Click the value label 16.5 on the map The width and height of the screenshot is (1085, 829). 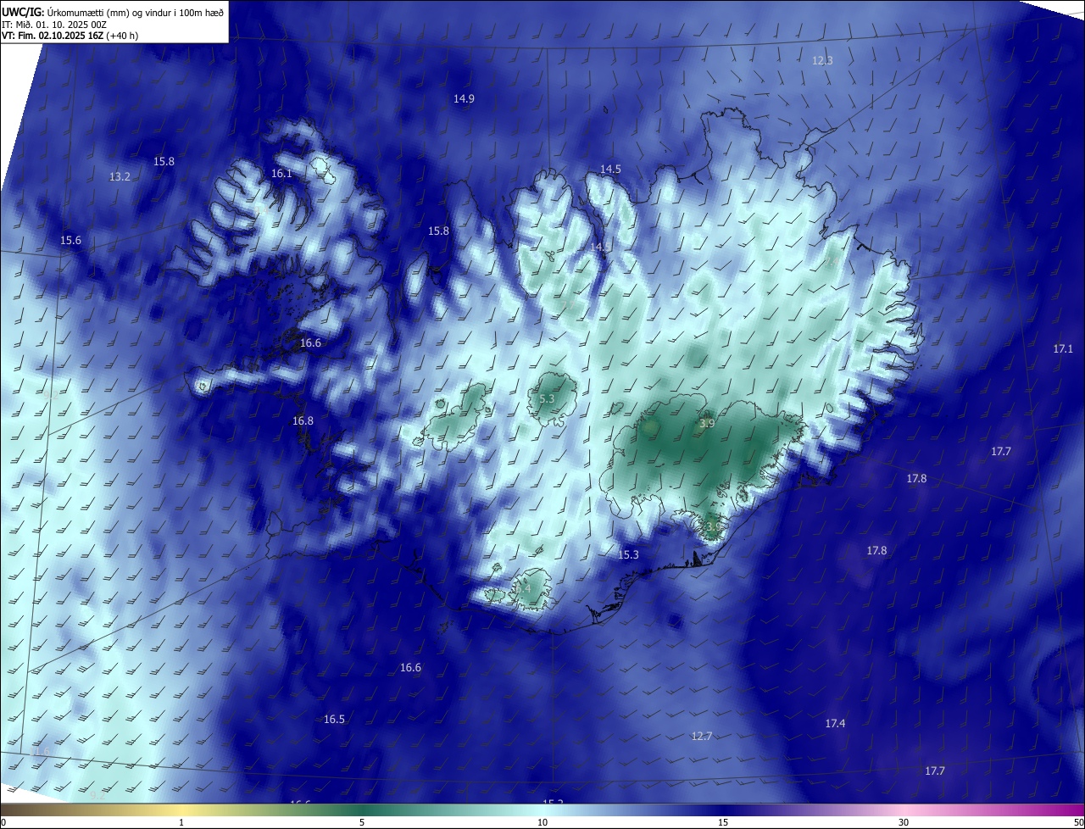(x=334, y=719)
